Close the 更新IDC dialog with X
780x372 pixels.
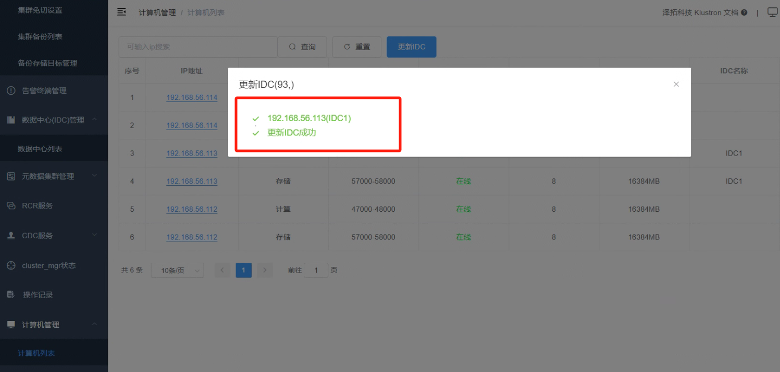click(676, 84)
